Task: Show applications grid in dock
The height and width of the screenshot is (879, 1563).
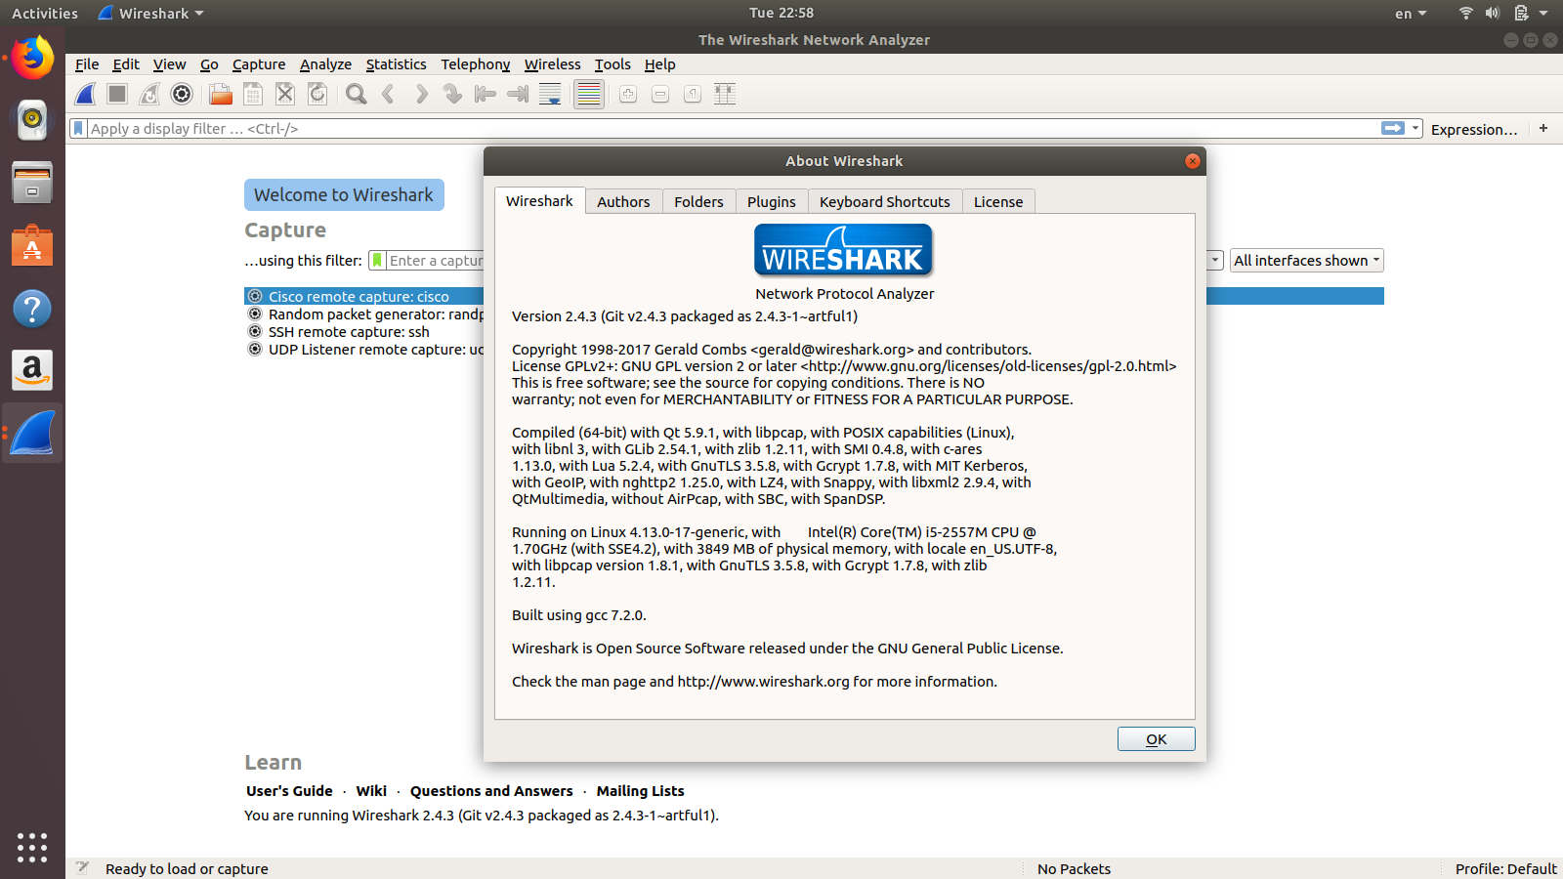Action: [x=32, y=847]
